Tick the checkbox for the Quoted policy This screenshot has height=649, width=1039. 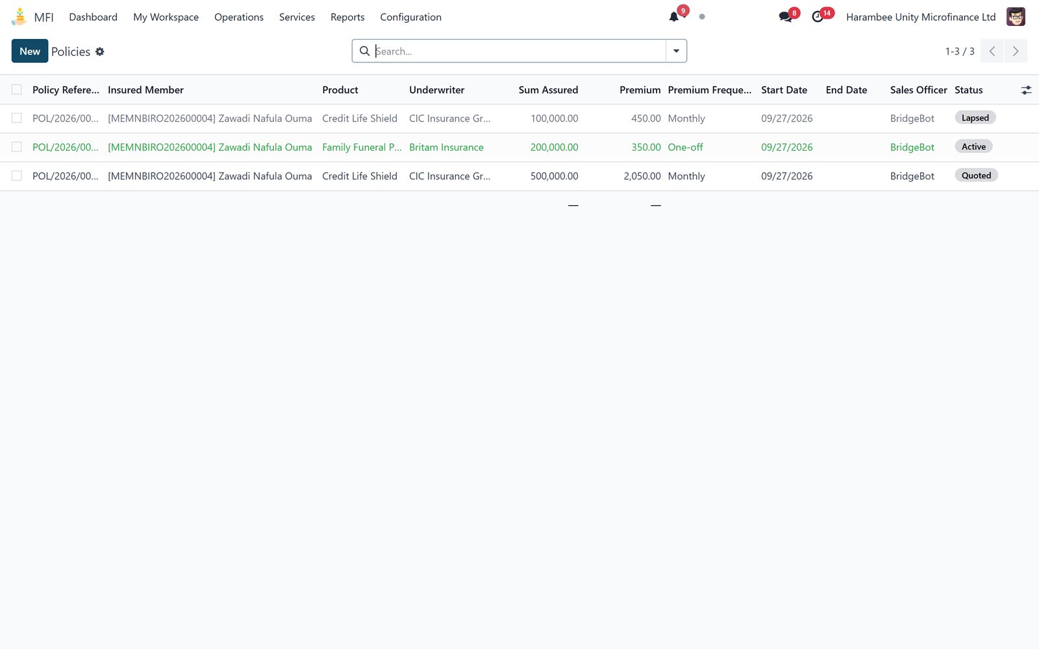click(x=17, y=176)
